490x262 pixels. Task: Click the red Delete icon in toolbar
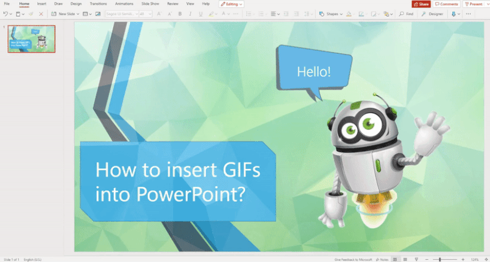click(x=41, y=14)
